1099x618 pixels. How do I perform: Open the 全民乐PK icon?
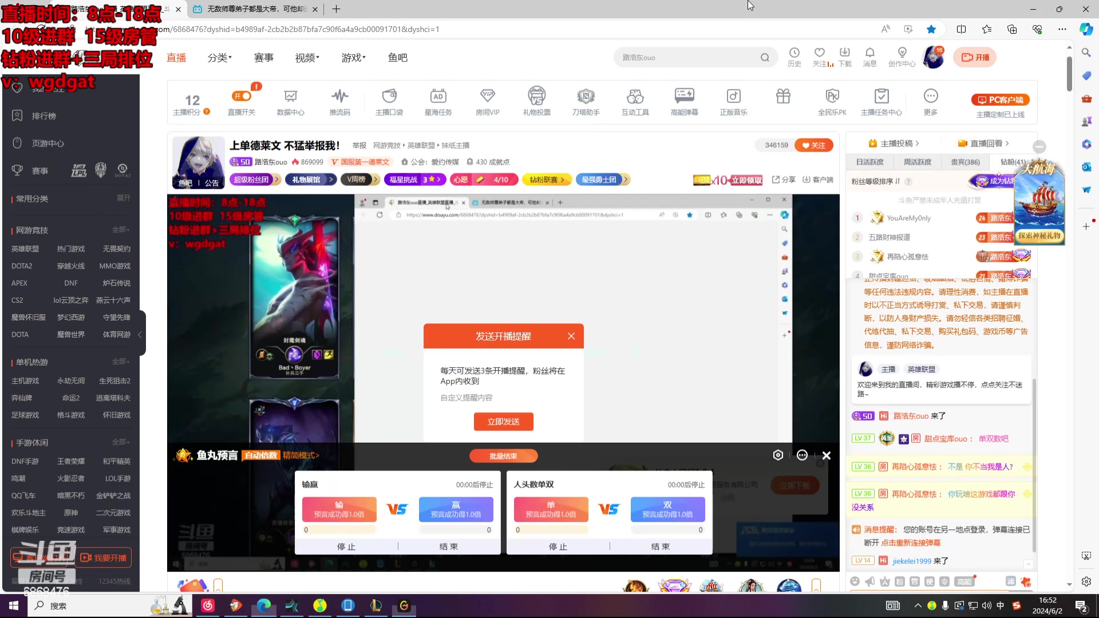832,102
